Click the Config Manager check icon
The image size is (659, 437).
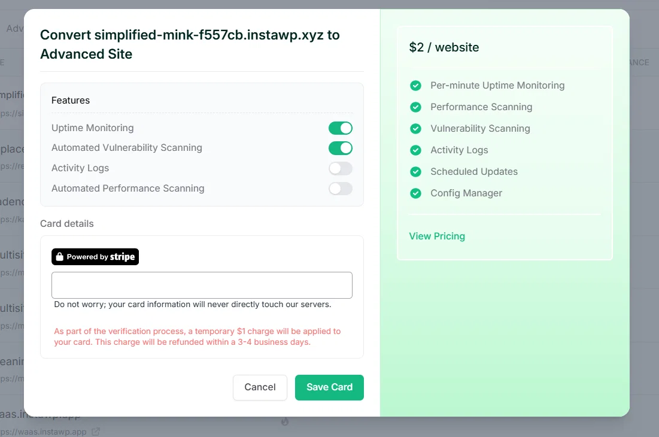coord(415,193)
